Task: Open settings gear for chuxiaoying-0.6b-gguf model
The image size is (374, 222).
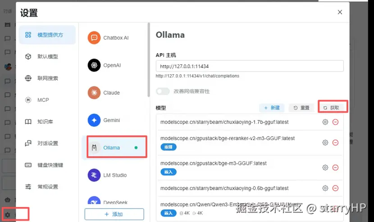Action: [325, 188]
